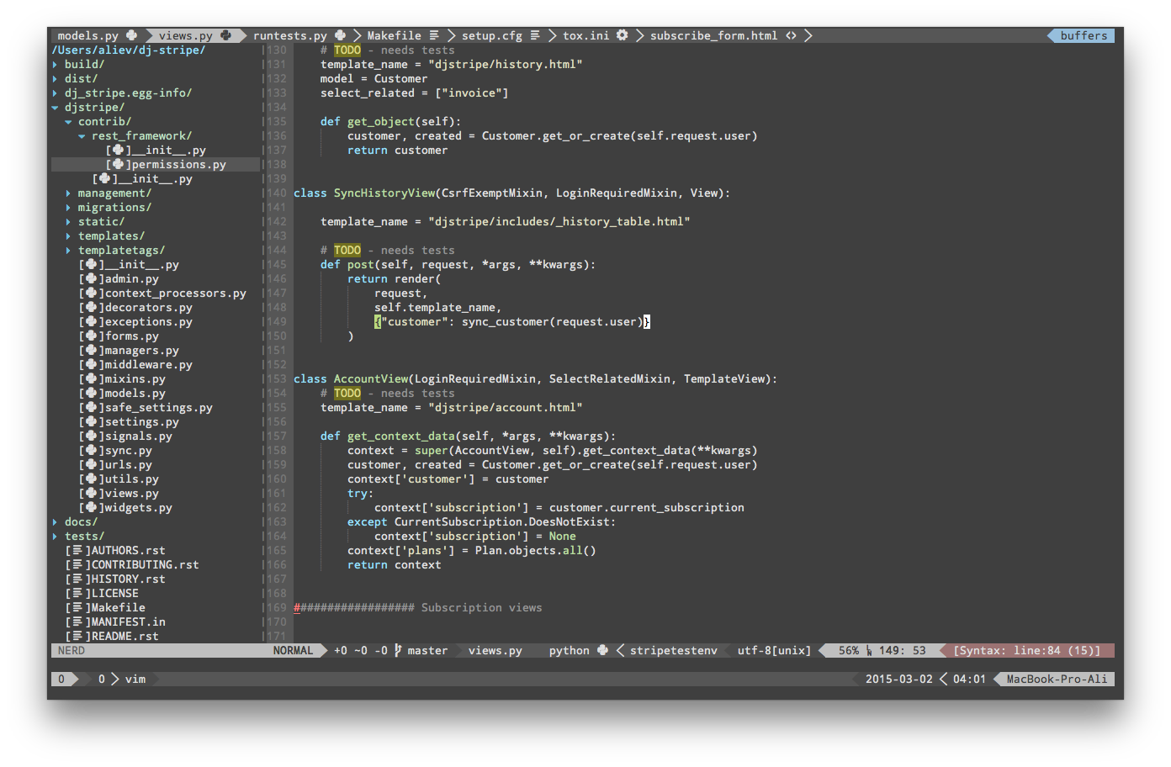Open MANIFEST.in in the file tree
Screen dimensions: 1171x767
pos(129,622)
